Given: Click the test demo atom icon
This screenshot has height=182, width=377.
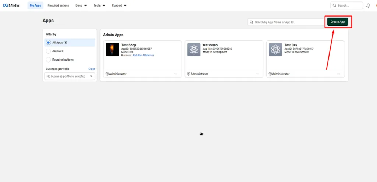Looking at the screenshot, I should point(194,50).
